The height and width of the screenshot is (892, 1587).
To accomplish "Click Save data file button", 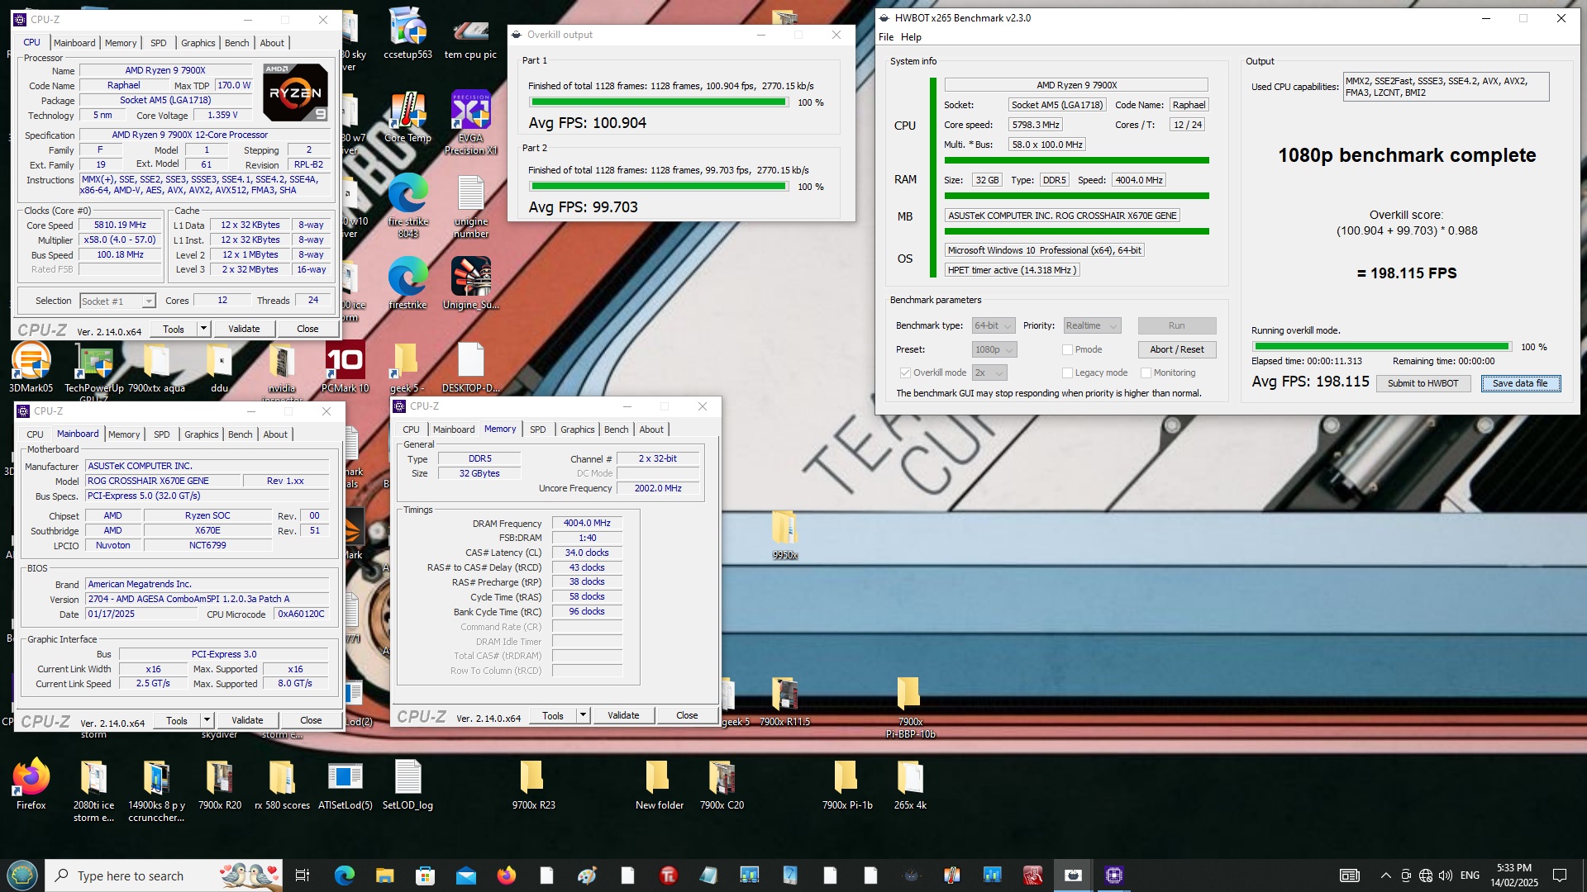I will click(1520, 383).
